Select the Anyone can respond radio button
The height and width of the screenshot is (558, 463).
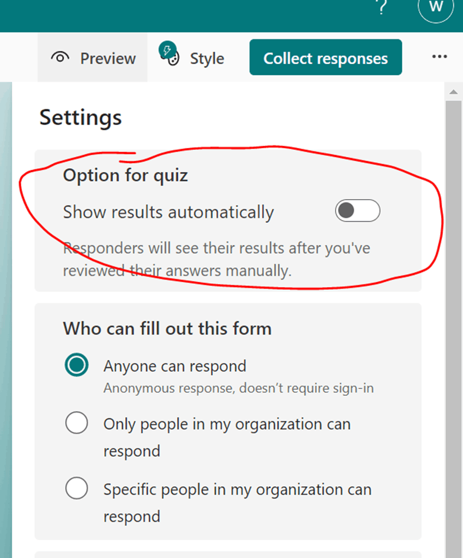click(77, 365)
